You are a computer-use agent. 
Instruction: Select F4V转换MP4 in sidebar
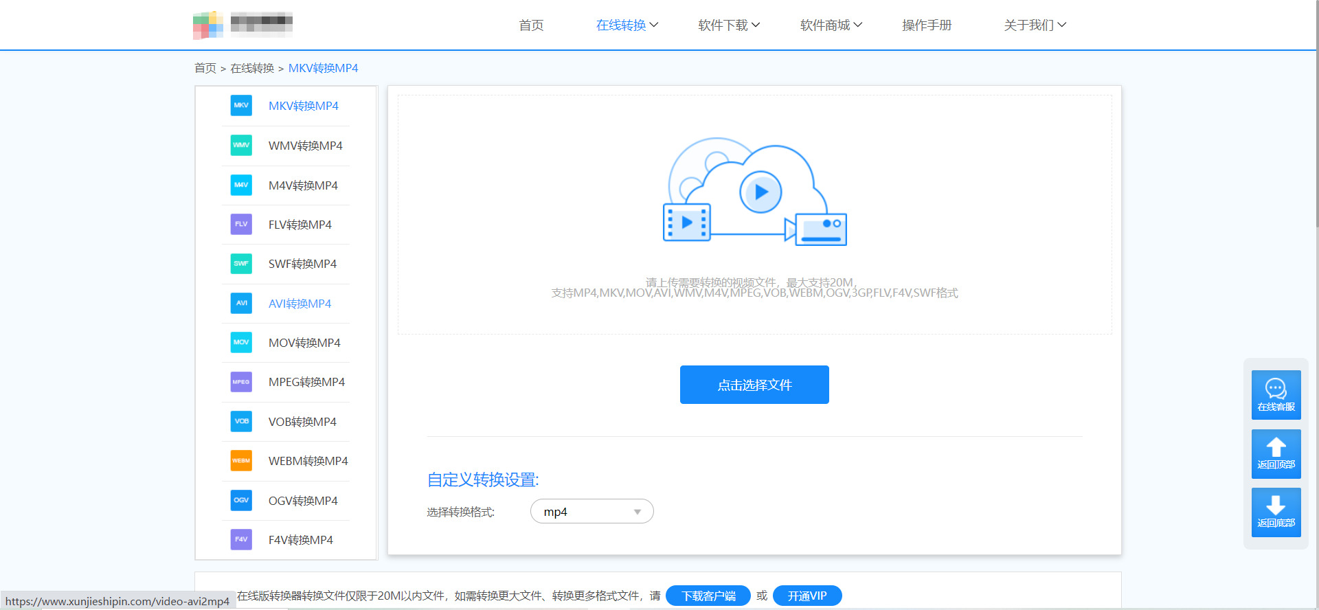pyautogui.click(x=300, y=540)
